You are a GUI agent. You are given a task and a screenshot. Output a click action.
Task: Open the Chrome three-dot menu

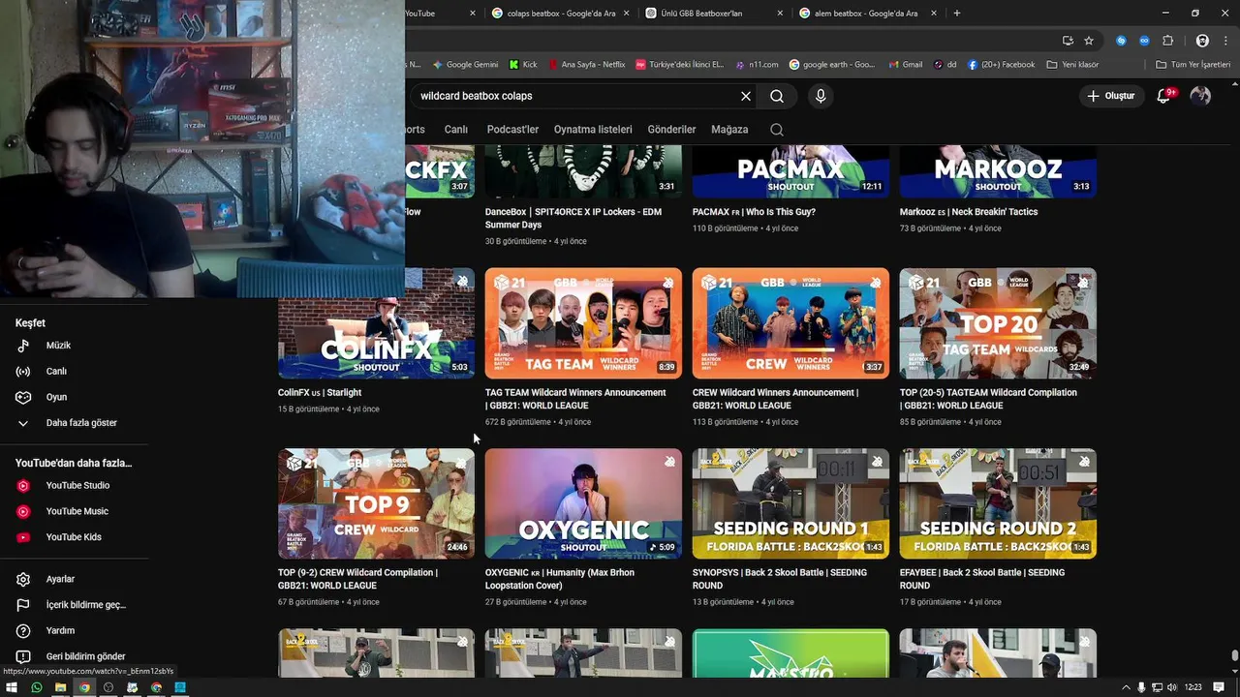point(1226,41)
